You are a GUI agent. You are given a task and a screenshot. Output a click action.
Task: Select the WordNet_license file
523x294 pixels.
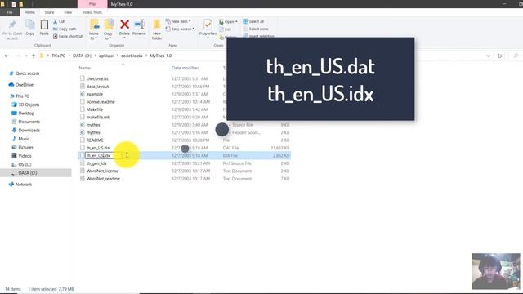pyautogui.click(x=102, y=171)
